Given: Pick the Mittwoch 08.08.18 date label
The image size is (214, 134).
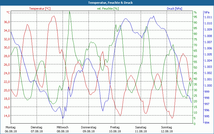Looking at the screenshot, I should point(63,129).
